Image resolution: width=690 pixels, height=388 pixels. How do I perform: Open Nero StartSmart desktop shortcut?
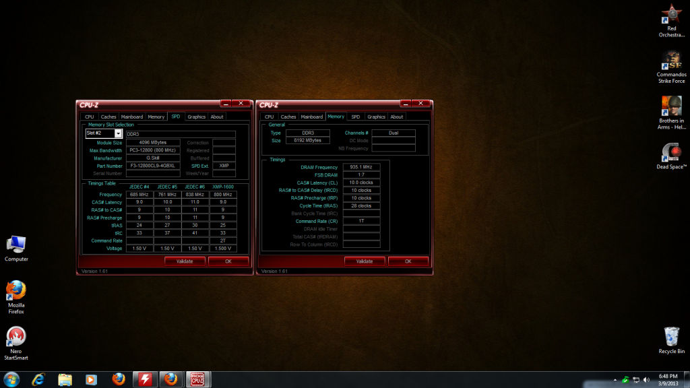[x=16, y=343]
